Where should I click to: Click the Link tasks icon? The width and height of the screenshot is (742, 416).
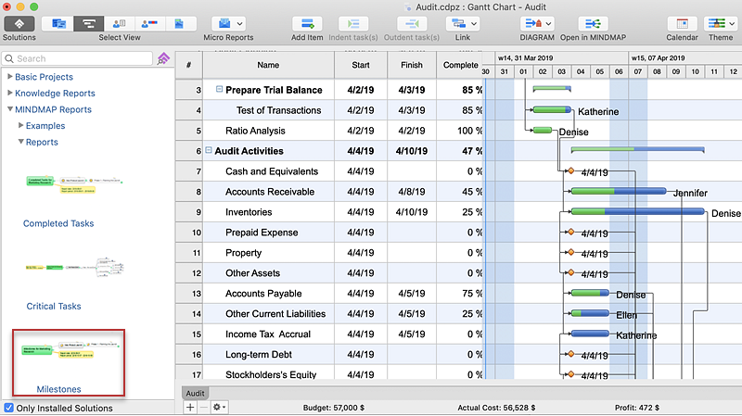click(x=457, y=24)
